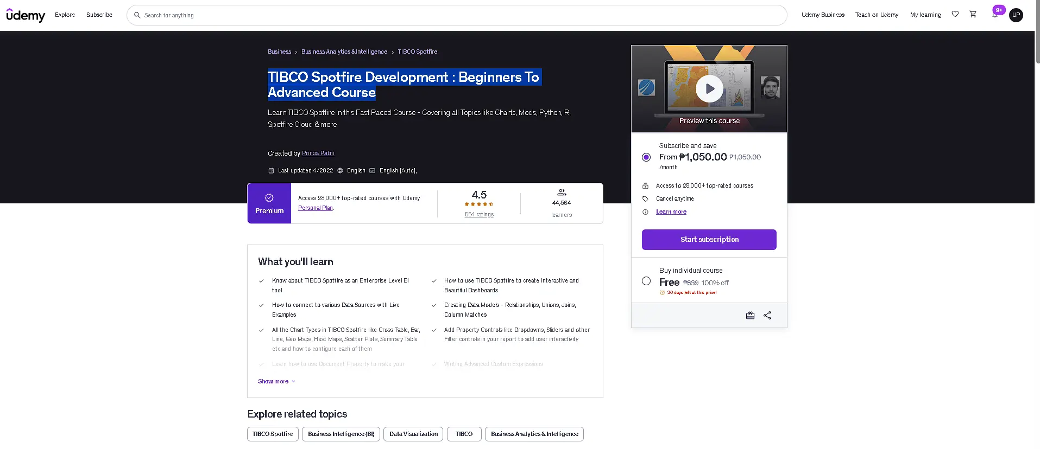Click the Learn more info icon
The image size is (1040, 449).
tap(645, 212)
